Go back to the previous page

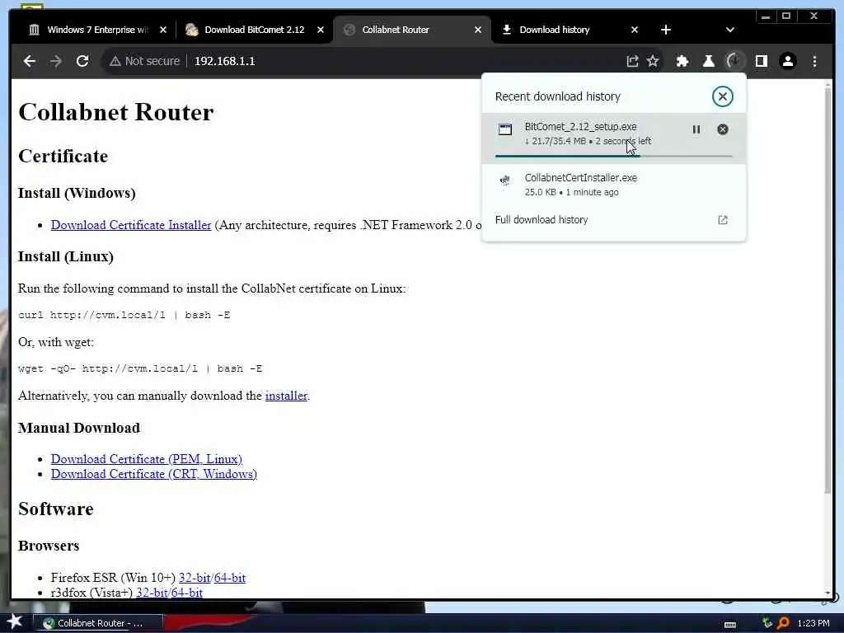[x=30, y=61]
